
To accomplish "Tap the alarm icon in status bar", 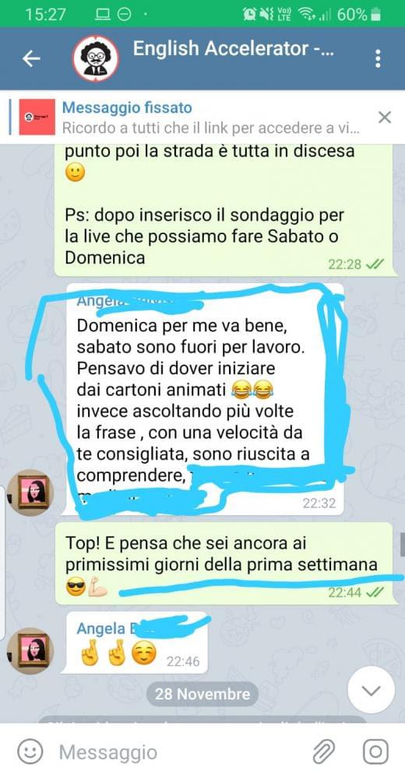I will 250,15.
